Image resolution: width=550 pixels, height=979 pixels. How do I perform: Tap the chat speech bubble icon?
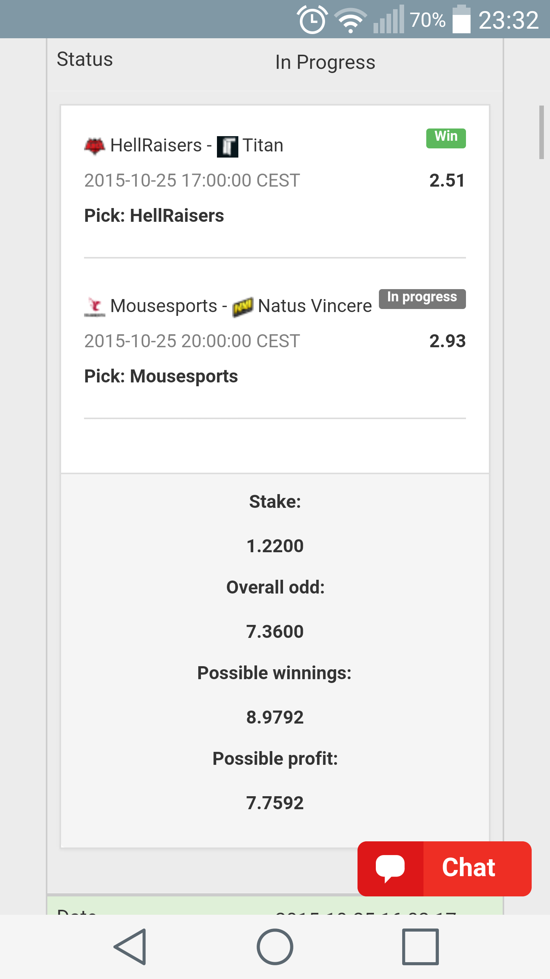pyautogui.click(x=390, y=869)
